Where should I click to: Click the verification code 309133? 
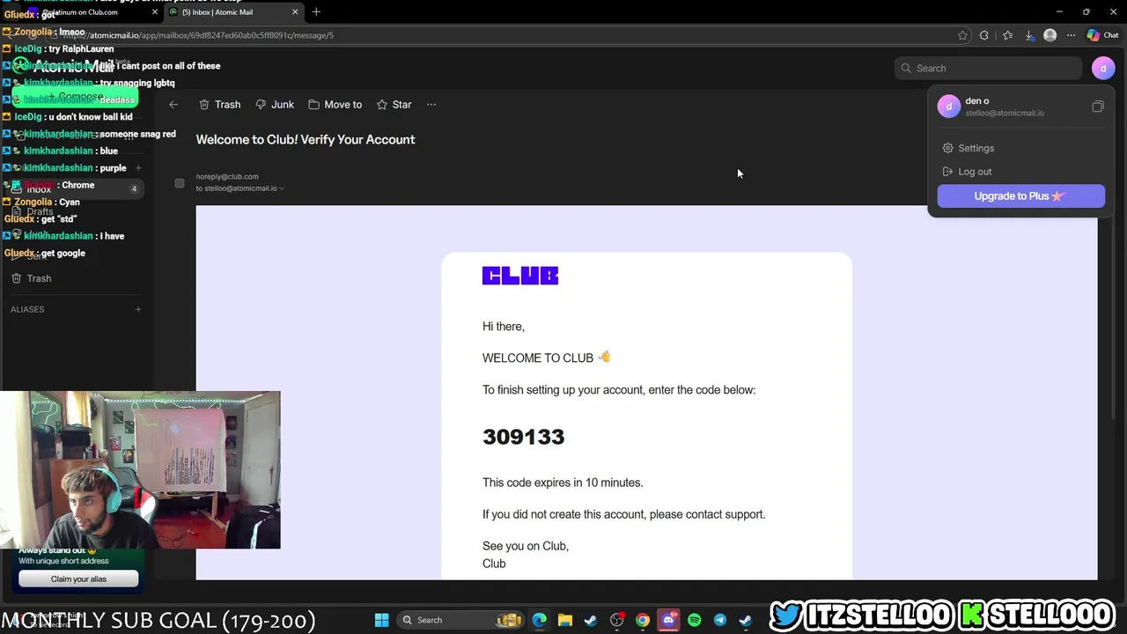coord(523,437)
